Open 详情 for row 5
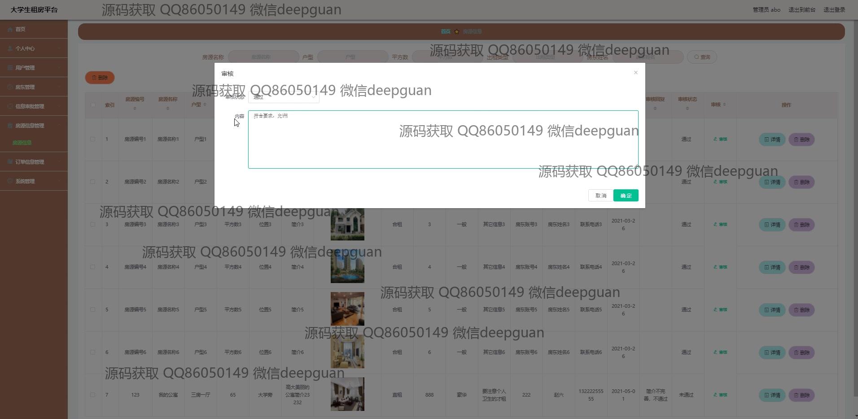Screen dimensions: 858x419 point(772,310)
